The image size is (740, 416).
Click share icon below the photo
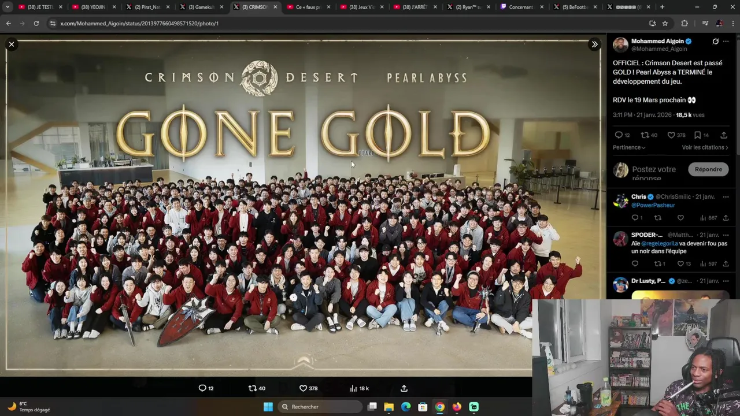point(404,388)
